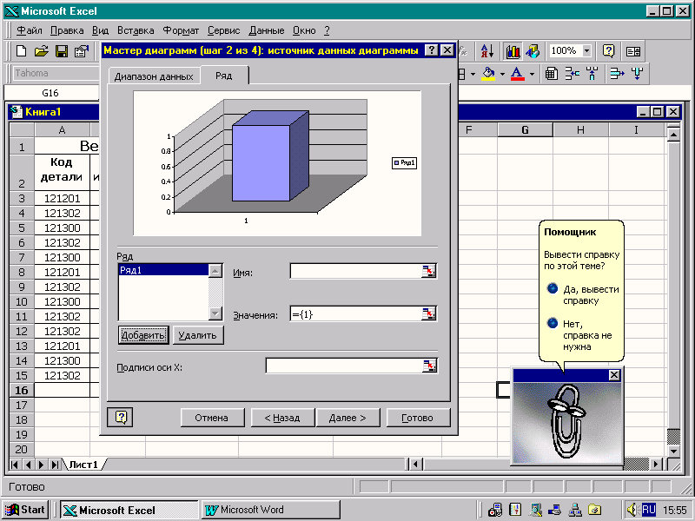The height and width of the screenshot is (521, 695).
Task: Switch to the 'Ряд' tab
Action: (224, 76)
